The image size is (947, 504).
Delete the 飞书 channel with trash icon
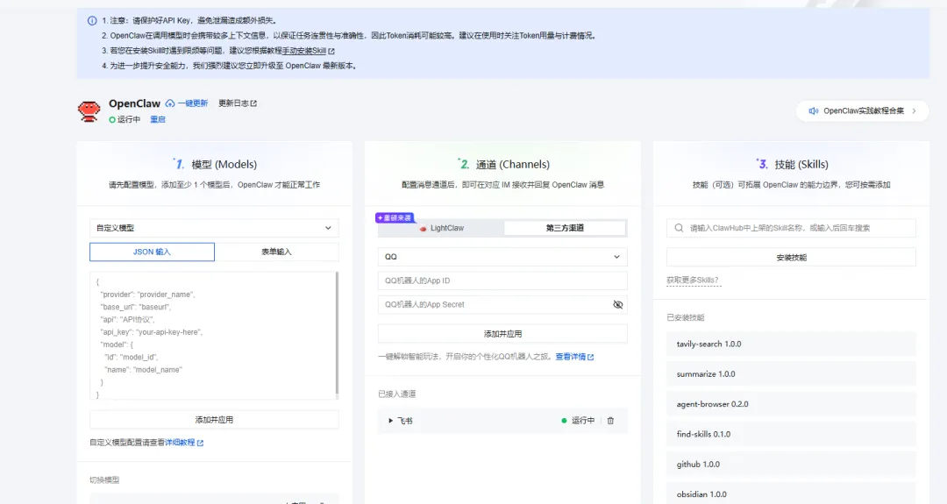[x=610, y=421]
